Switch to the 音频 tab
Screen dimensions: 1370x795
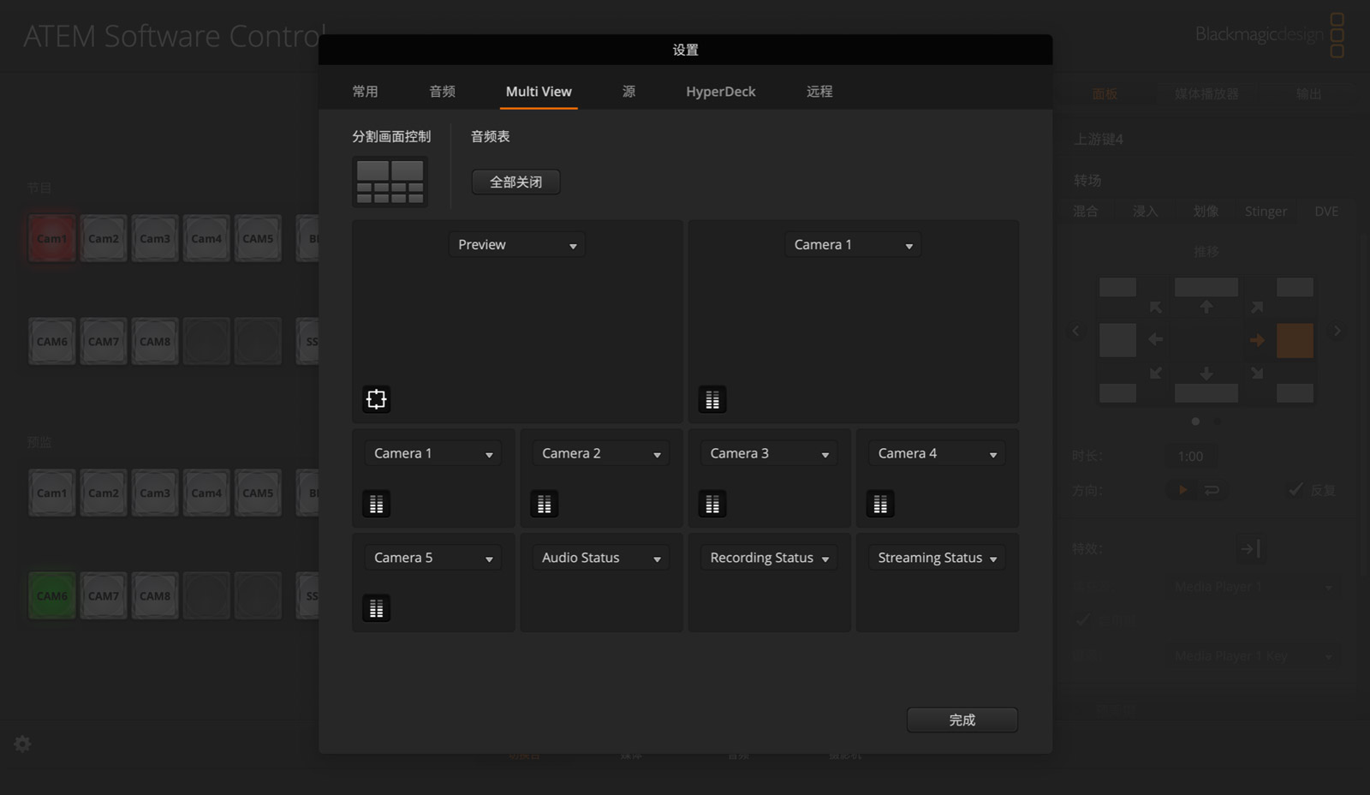click(443, 92)
